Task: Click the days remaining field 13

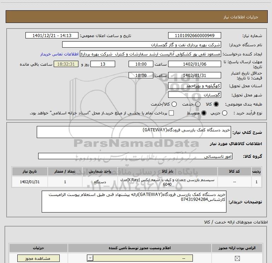Action: click(103, 64)
